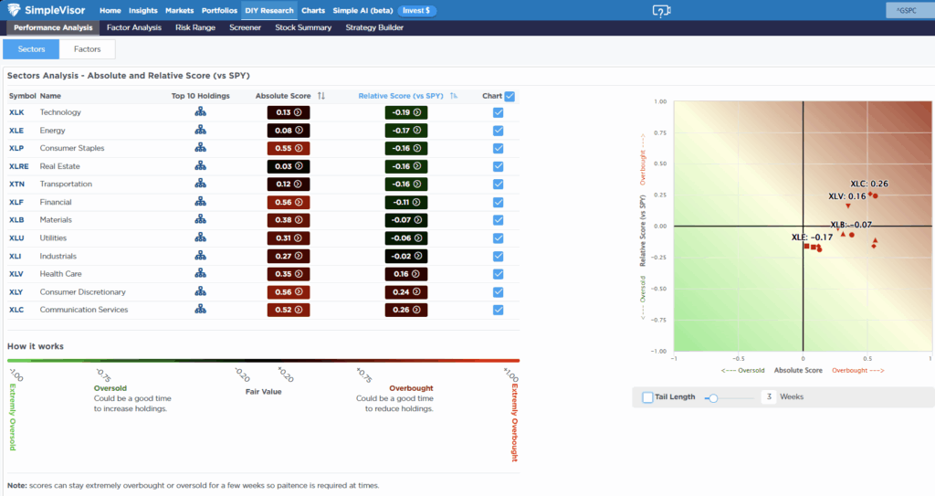This screenshot has height=496, width=935.
Task: Expand XLV relative score 0.16 badge
Action: 406,274
